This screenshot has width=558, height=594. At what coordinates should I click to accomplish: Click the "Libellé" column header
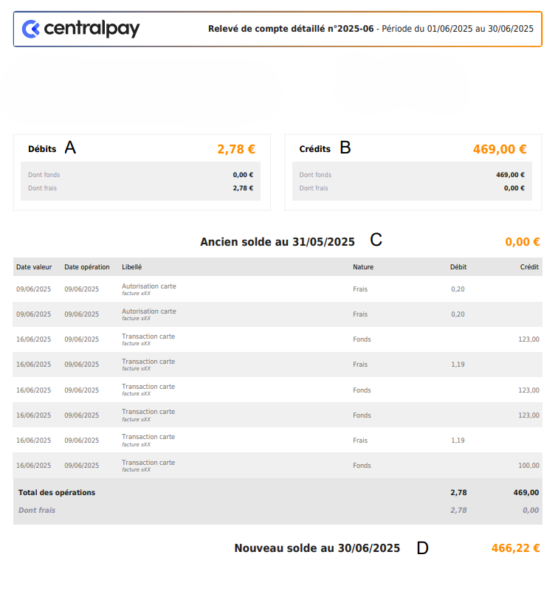[132, 267]
